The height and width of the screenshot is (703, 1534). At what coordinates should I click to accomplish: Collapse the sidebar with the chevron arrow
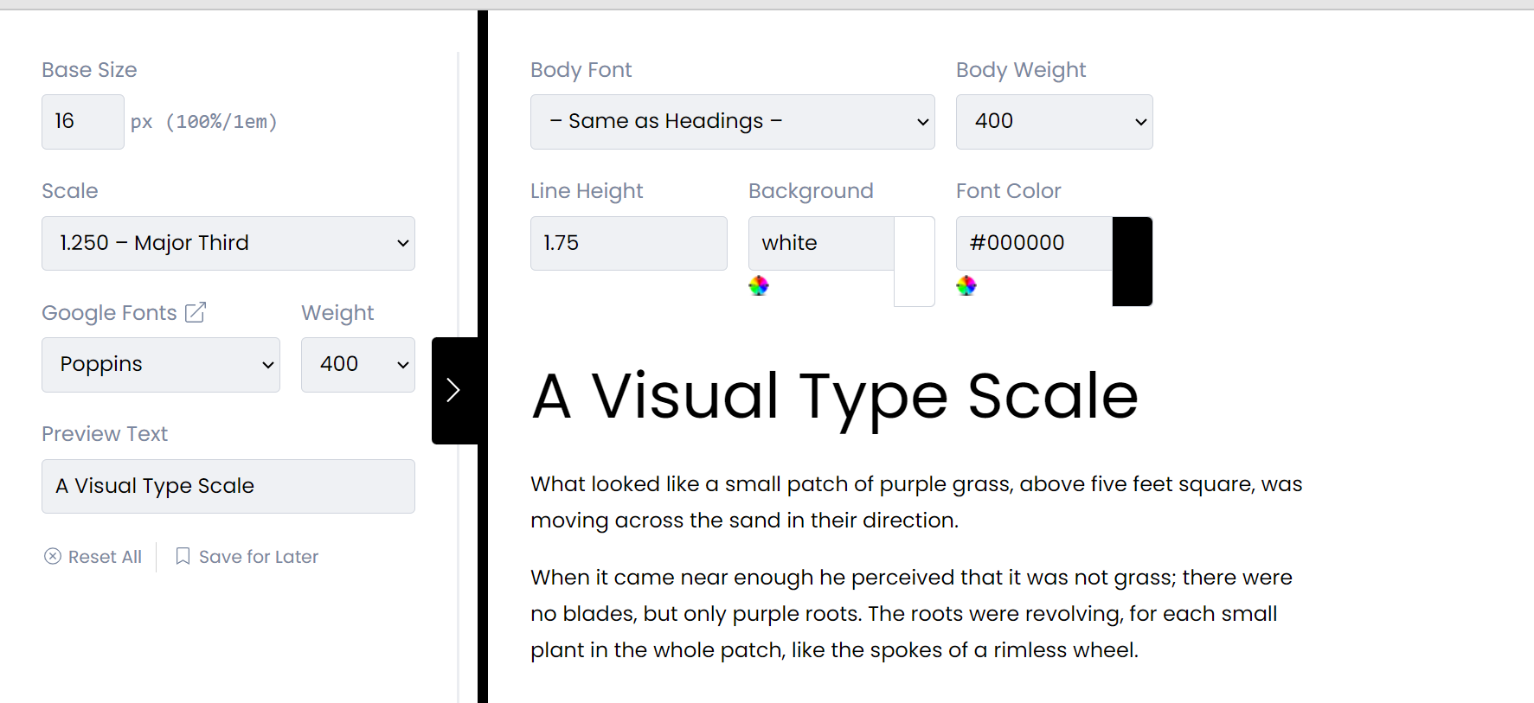(x=454, y=391)
